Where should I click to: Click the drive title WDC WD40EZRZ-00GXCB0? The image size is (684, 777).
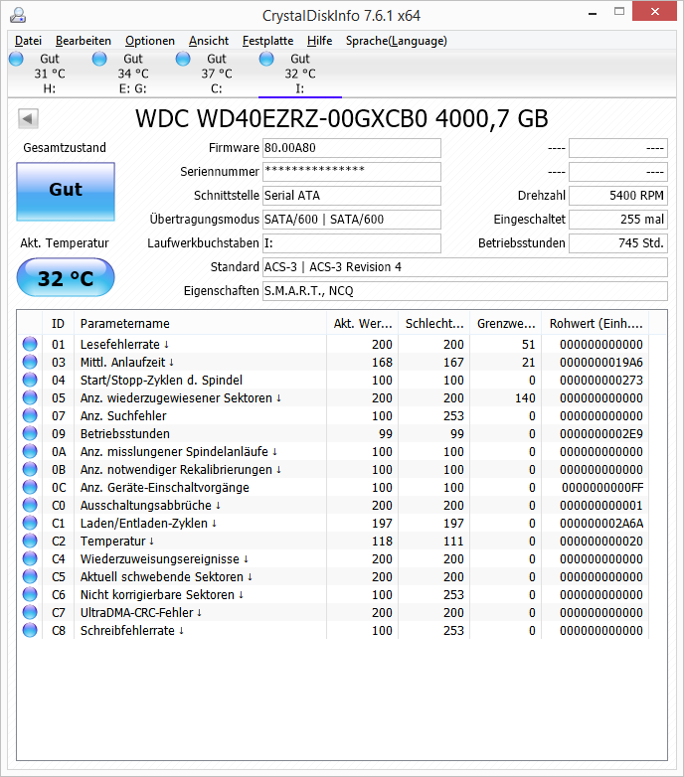281,119
